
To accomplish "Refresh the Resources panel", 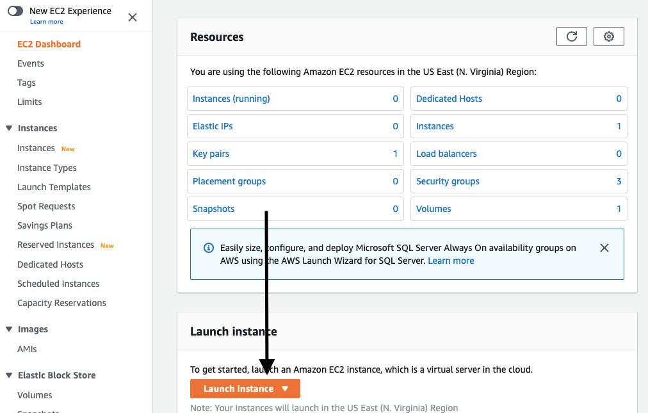I will [572, 37].
